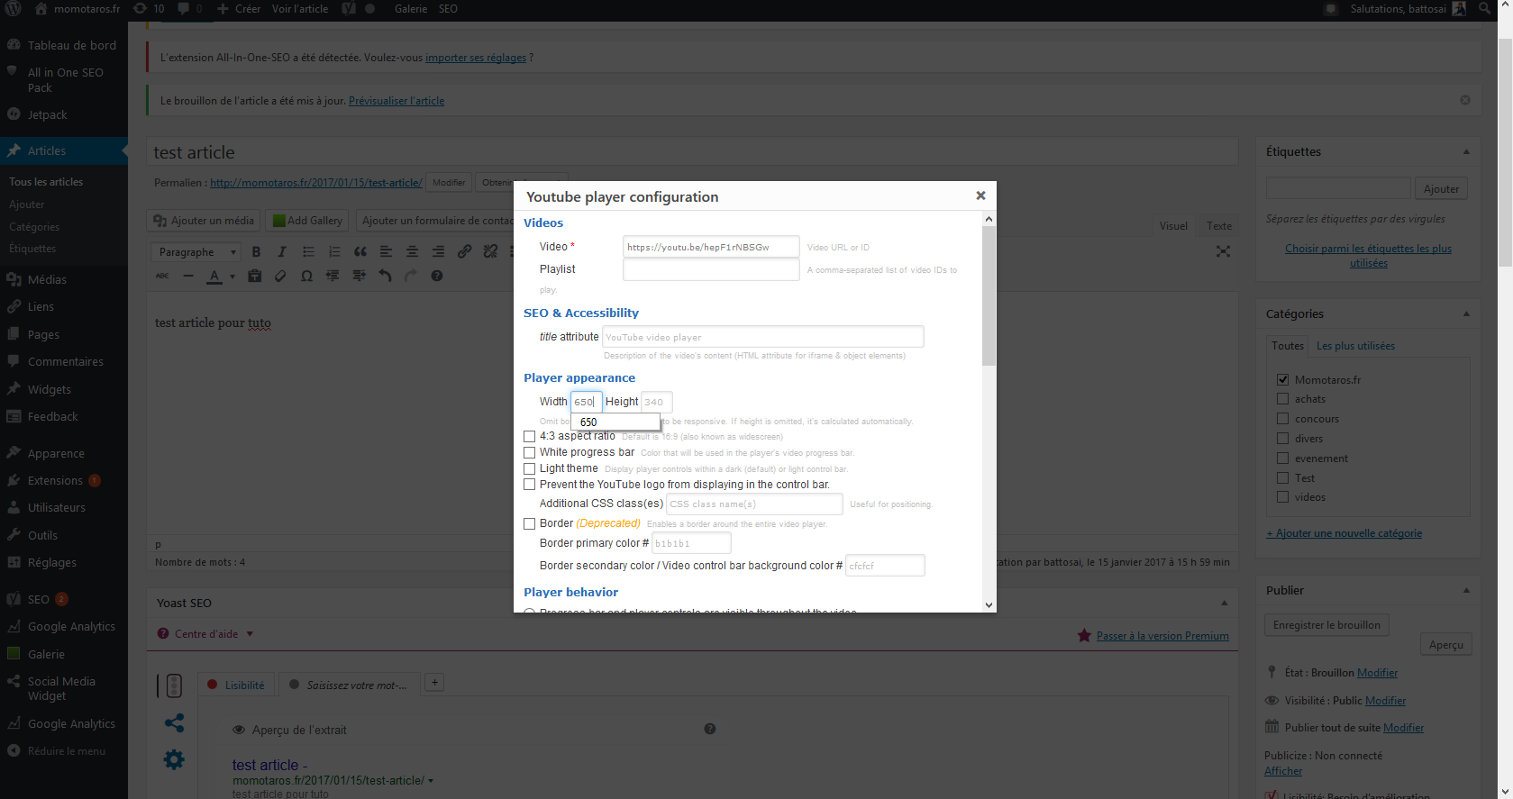Click Enregistrer le brouillon button

tap(1326, 625)
